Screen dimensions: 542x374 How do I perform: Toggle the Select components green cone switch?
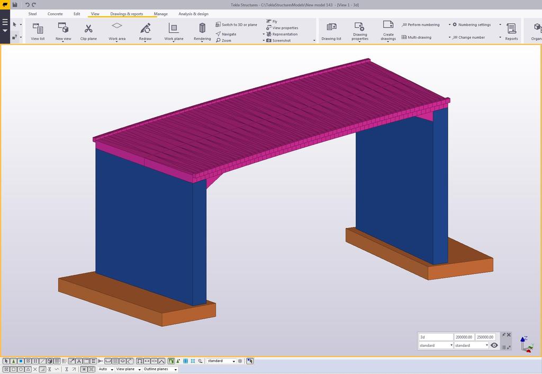pos(13,361)
